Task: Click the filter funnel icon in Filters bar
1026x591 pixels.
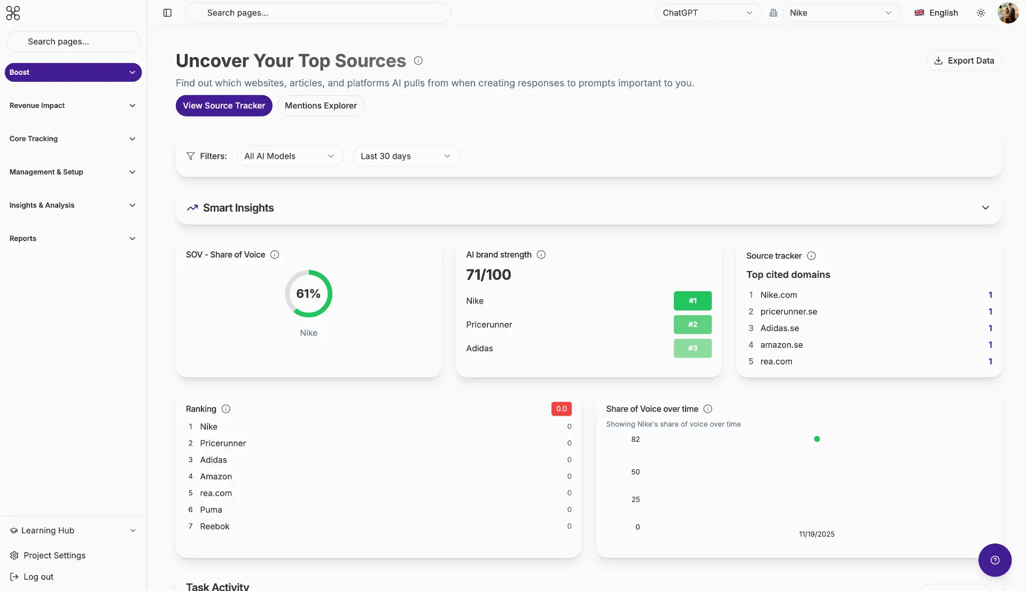Action: tap(191, 155)
